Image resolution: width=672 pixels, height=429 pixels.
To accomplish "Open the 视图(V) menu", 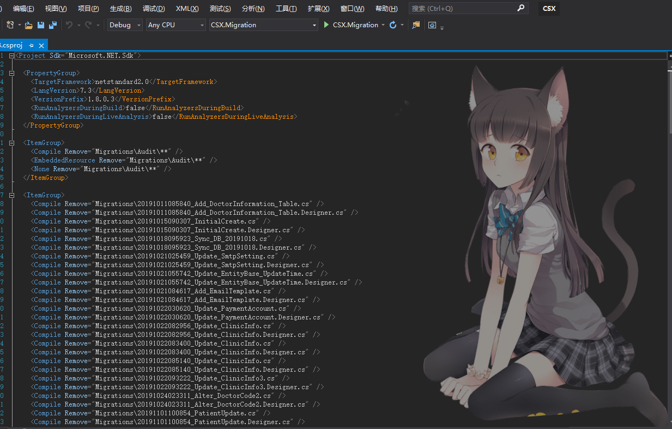I will pos(56,9).
